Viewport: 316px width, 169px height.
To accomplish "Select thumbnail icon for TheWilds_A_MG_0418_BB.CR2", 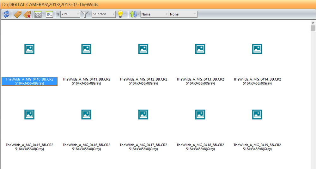I will (200, 114).
